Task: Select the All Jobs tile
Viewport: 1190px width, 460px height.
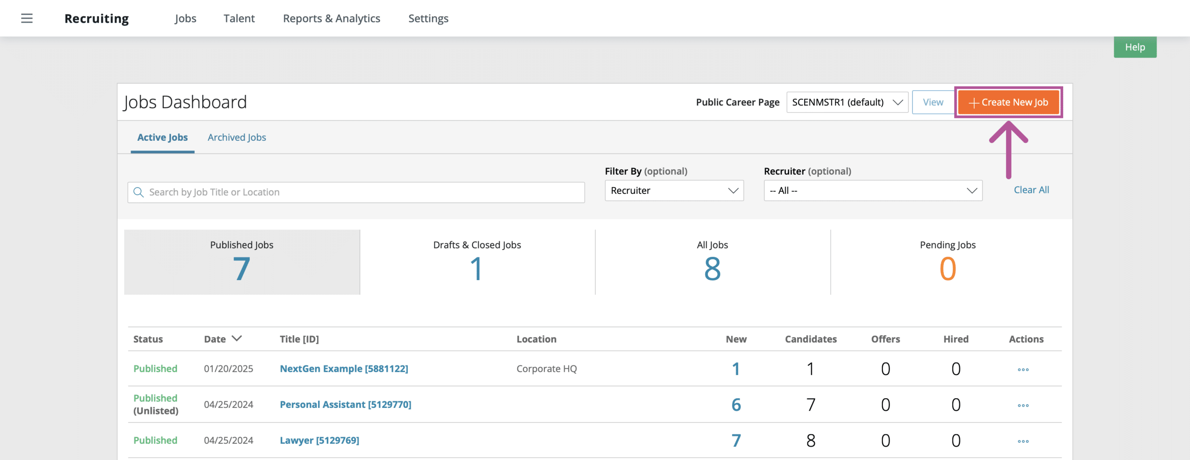Action: pyautogui.click(x=713, y=262)
